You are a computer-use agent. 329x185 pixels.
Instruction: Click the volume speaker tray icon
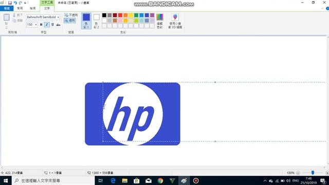pyautogui.click(x=288, y=180)
